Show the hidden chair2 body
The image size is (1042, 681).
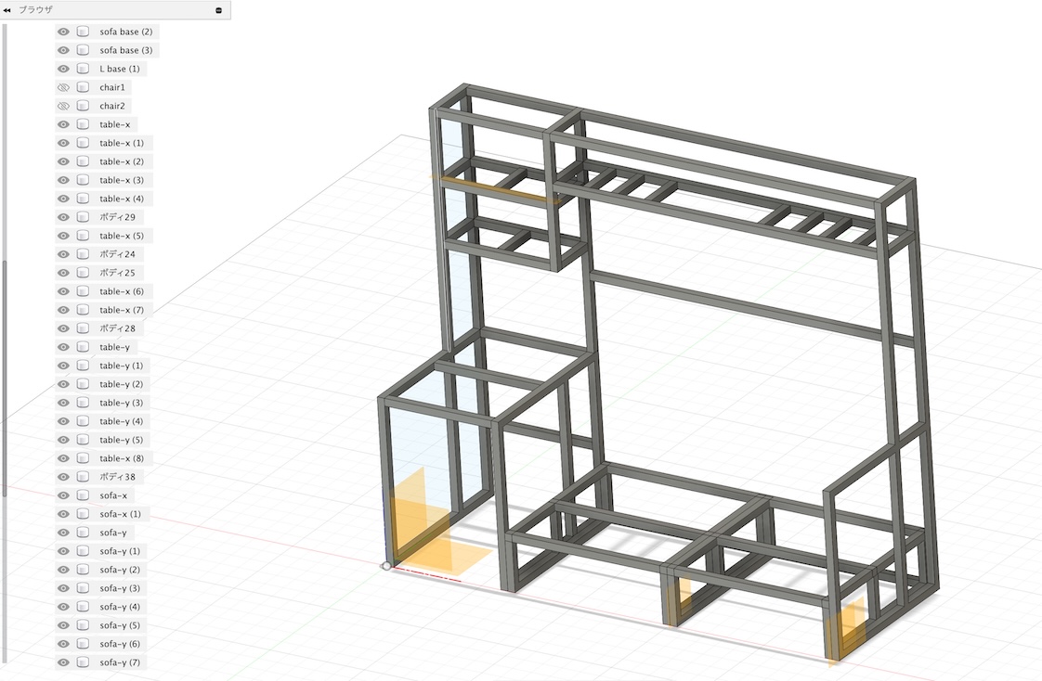63,106
